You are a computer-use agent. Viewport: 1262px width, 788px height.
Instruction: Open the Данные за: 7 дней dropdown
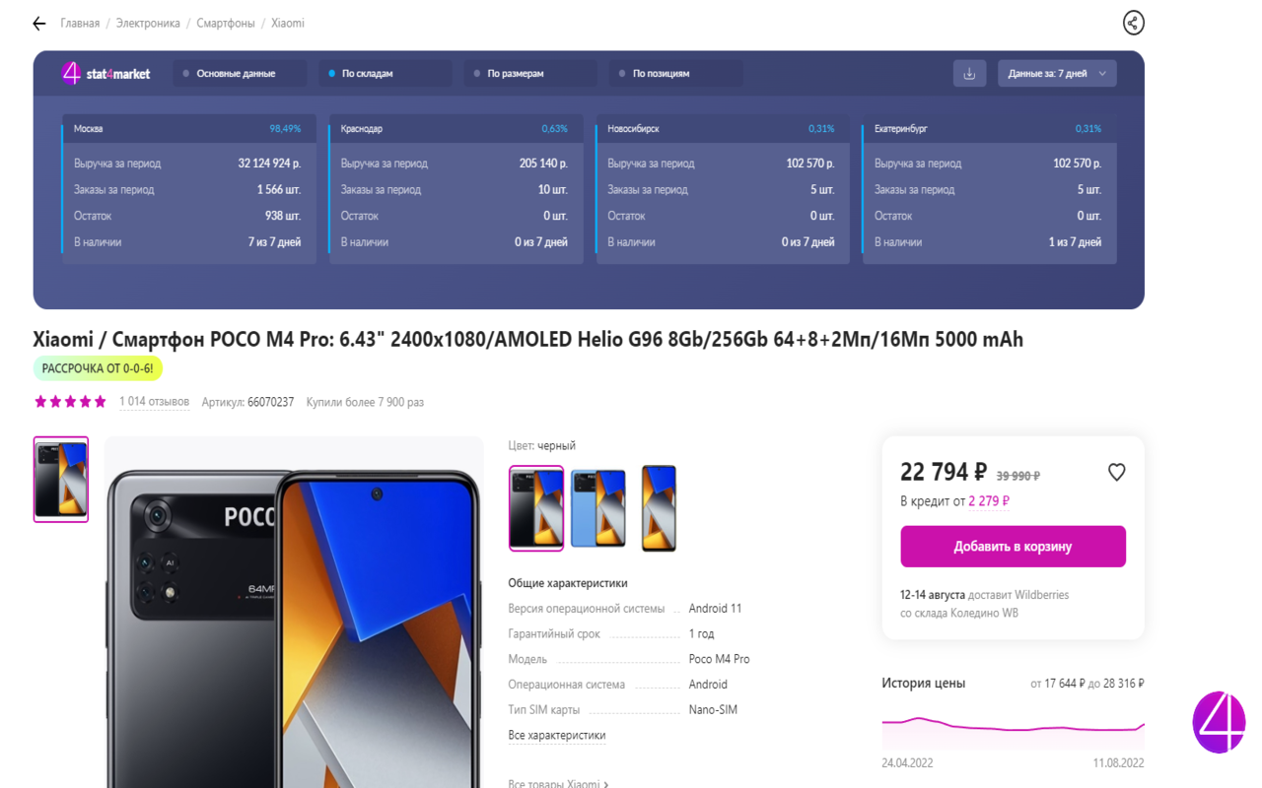[1056, 73]
